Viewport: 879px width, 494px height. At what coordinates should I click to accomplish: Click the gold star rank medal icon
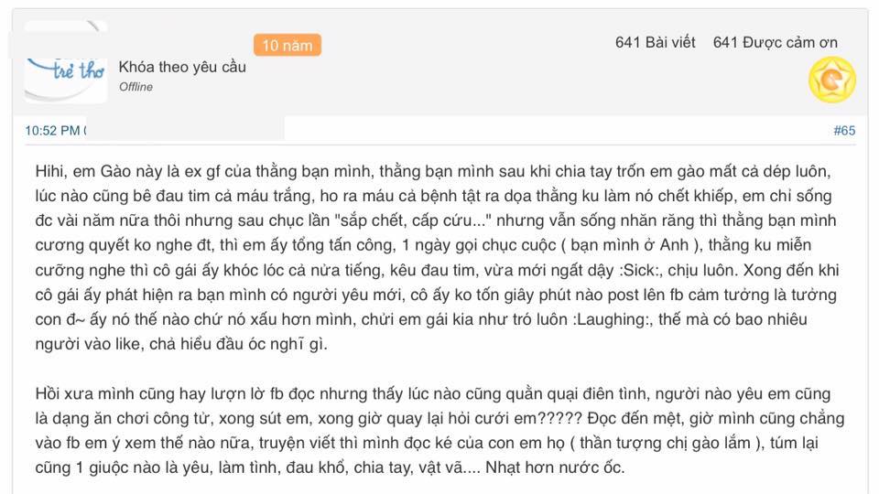[832, 81]
